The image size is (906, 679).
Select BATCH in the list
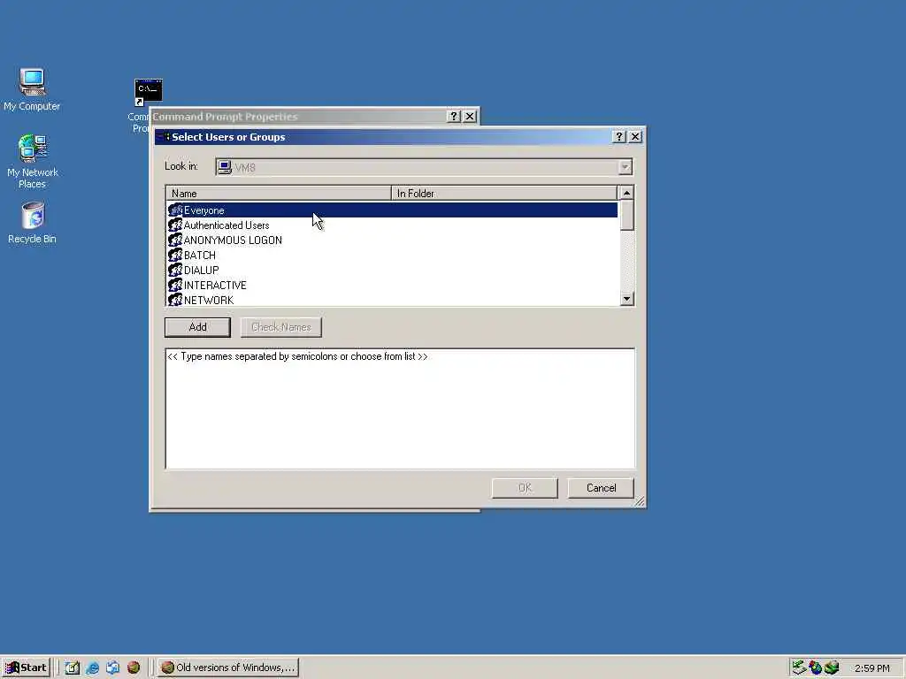(x=200, y=256)
